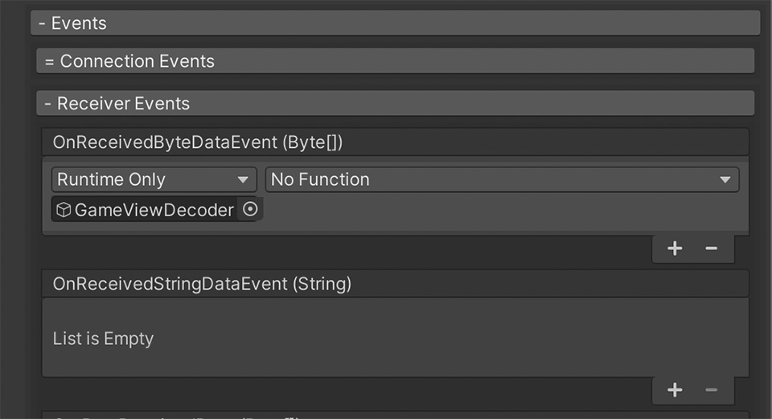
Task: Click the dash symbol on Receiver Events header
Action: point(49,104)
